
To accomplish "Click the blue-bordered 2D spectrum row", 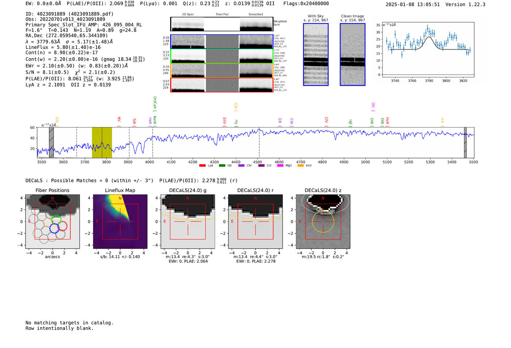I will (x=222, y=42).
